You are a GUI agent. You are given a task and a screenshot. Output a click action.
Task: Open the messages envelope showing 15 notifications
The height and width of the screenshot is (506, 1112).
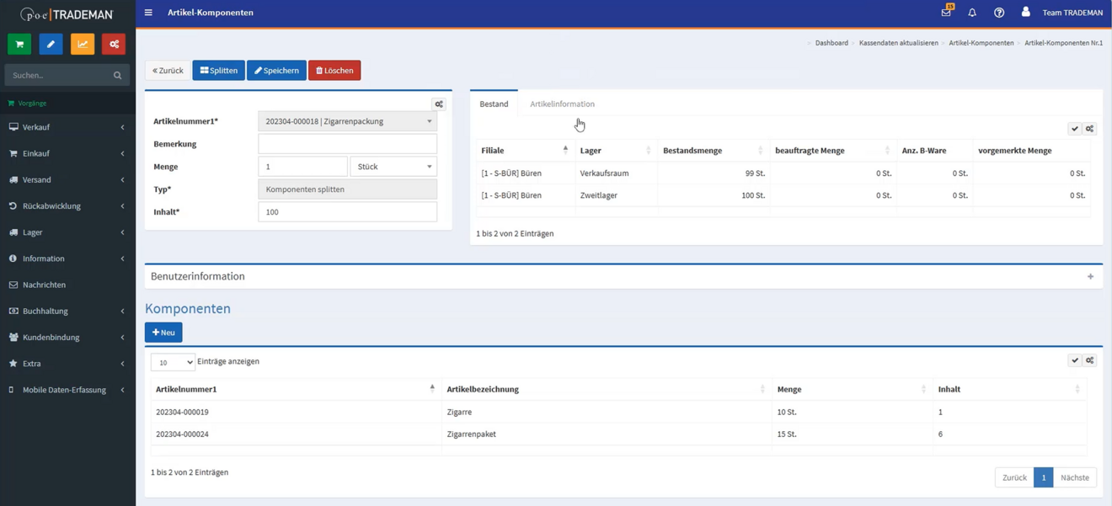pos(945,13)
